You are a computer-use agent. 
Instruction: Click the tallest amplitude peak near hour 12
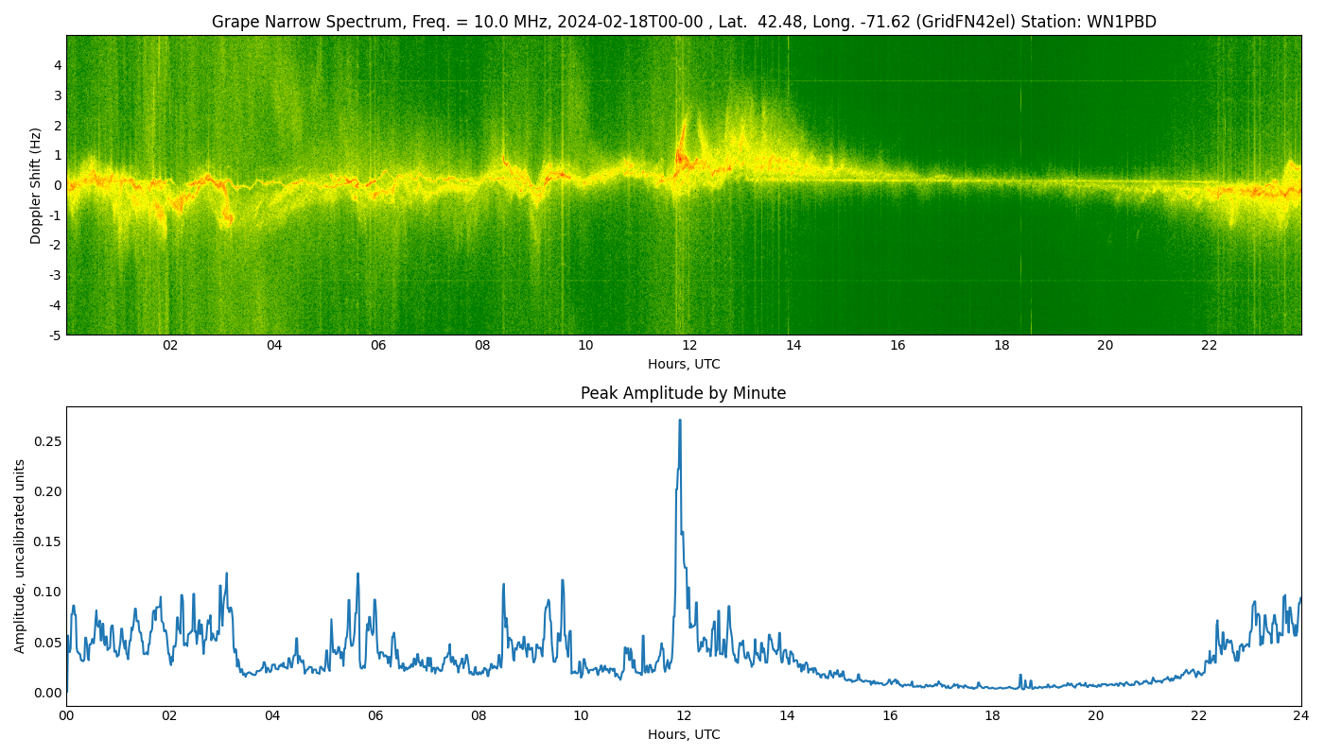tap(679, 421)
